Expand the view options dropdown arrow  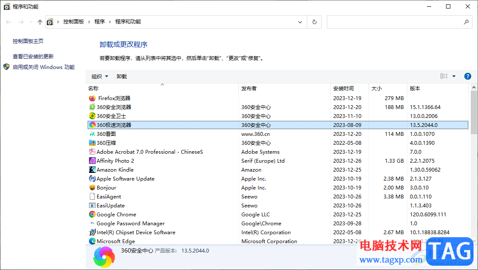pos(454,76)
